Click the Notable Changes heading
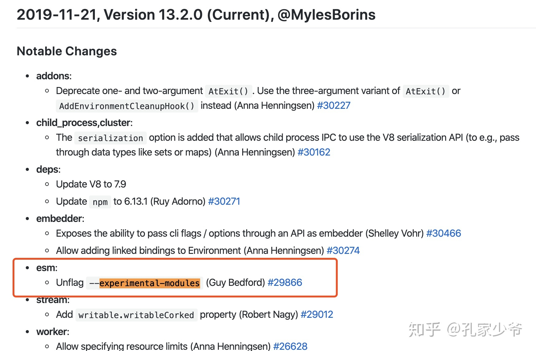This screenshot has width=536, height=351. tap(67, 51)
